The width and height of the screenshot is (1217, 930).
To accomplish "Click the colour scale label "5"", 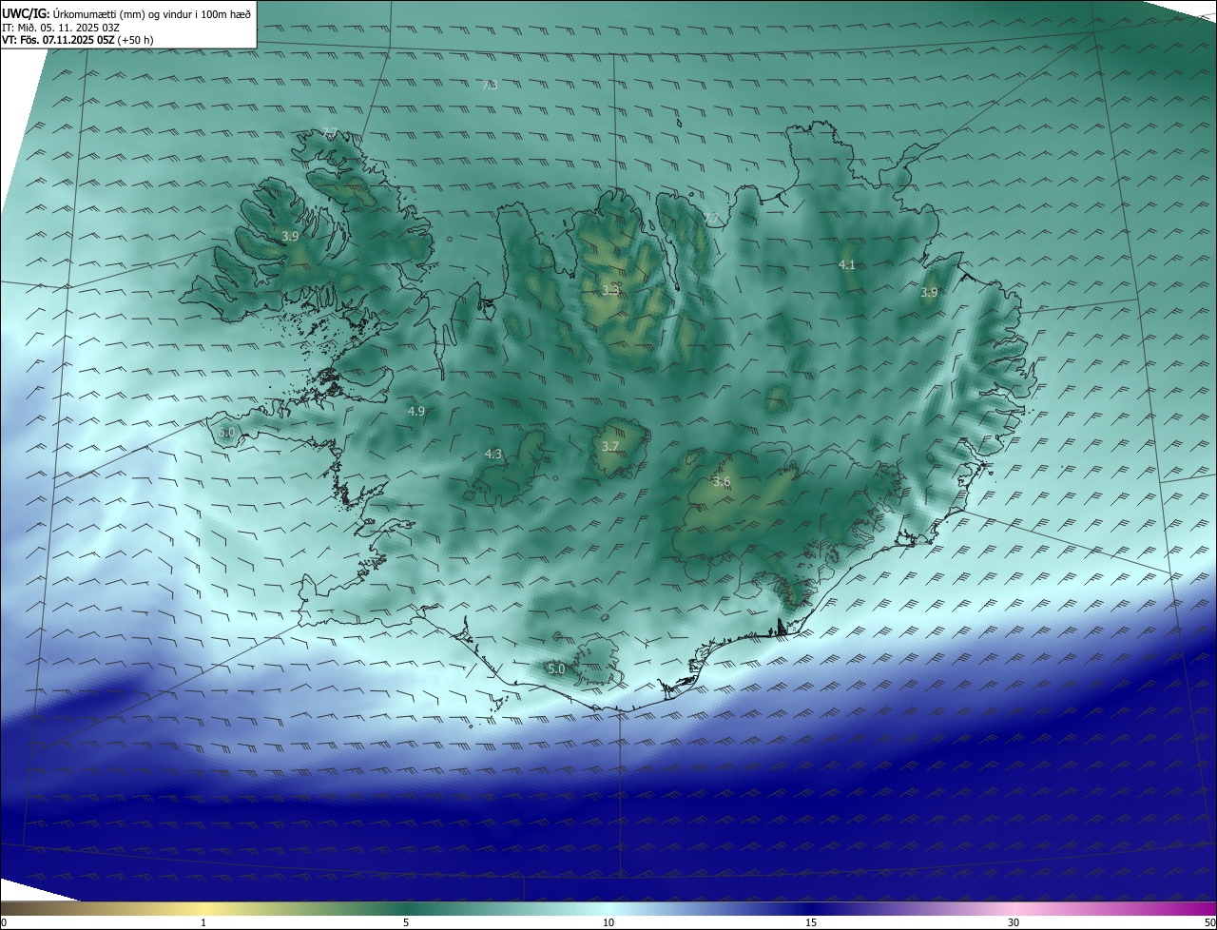I will pos(406,922).
